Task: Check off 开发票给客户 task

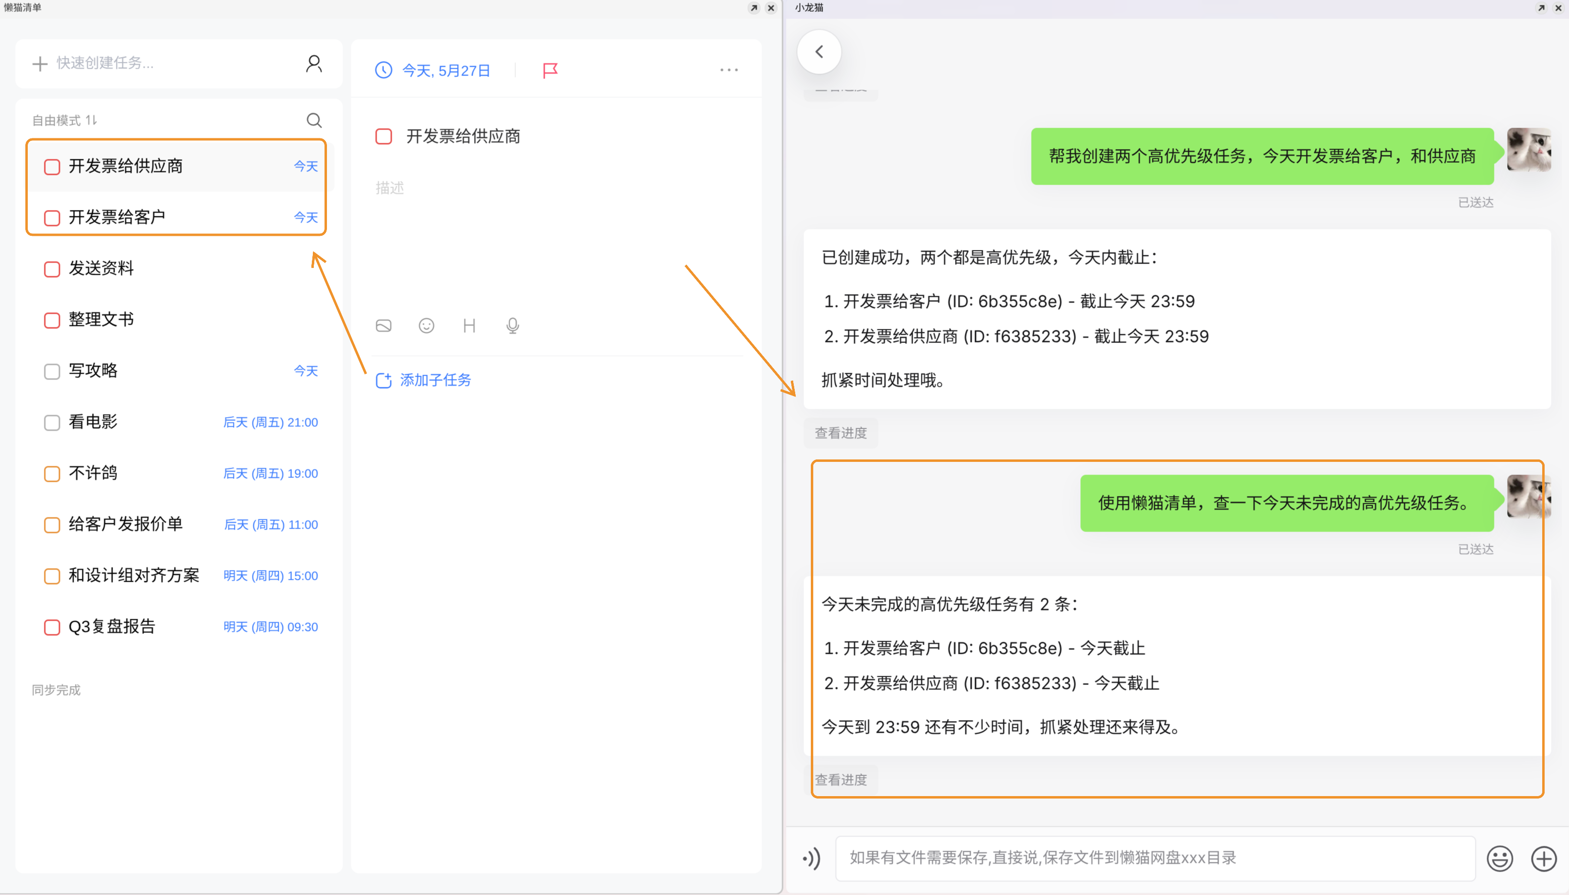Action: tap(52, 218)
